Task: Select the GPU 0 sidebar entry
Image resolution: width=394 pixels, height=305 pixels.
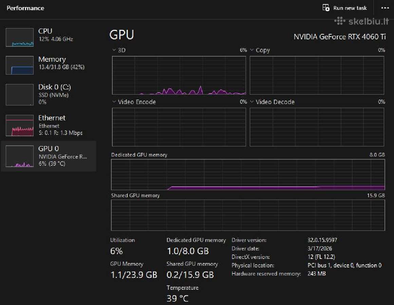Action: click(x=49, y=156)
